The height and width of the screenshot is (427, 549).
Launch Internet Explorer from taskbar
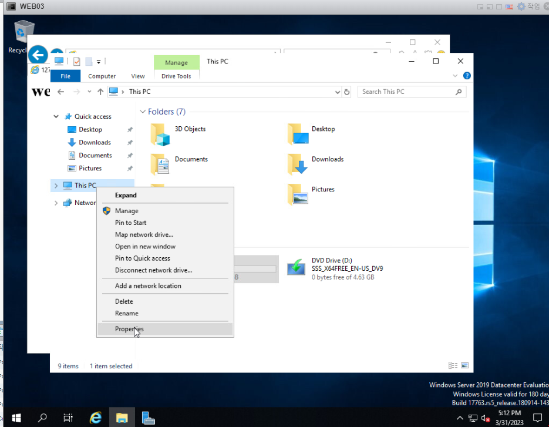(95, 418)
